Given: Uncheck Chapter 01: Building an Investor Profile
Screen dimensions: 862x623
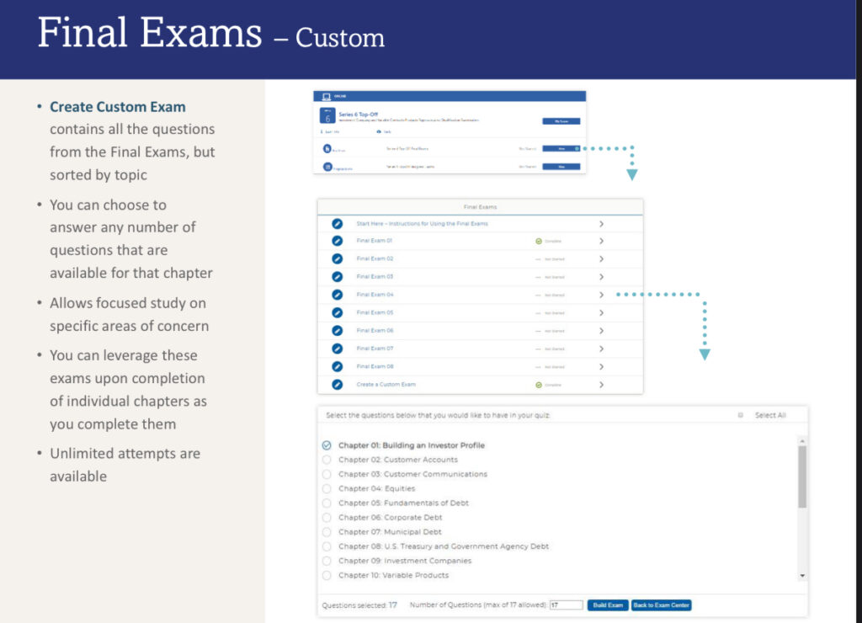Looking at the screenshot, I should pos(327,445).
